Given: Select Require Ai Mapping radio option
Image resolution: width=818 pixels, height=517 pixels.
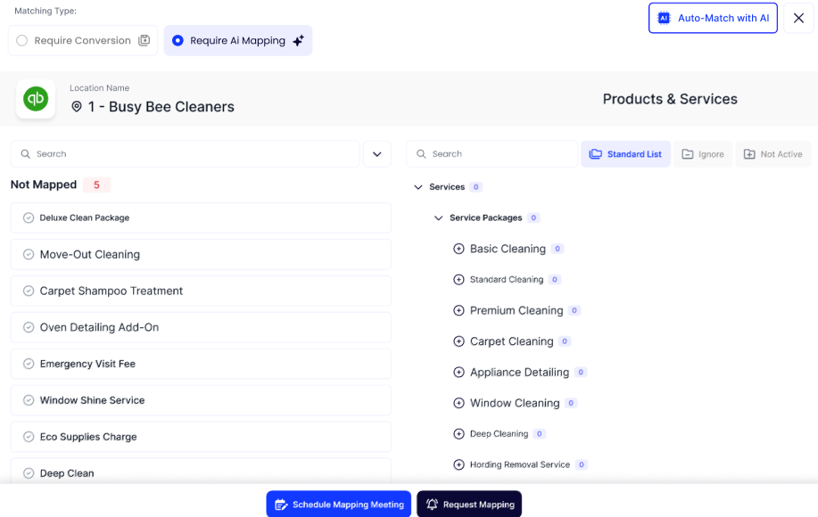Looking at the screenshot, I should tap(178, 41).
